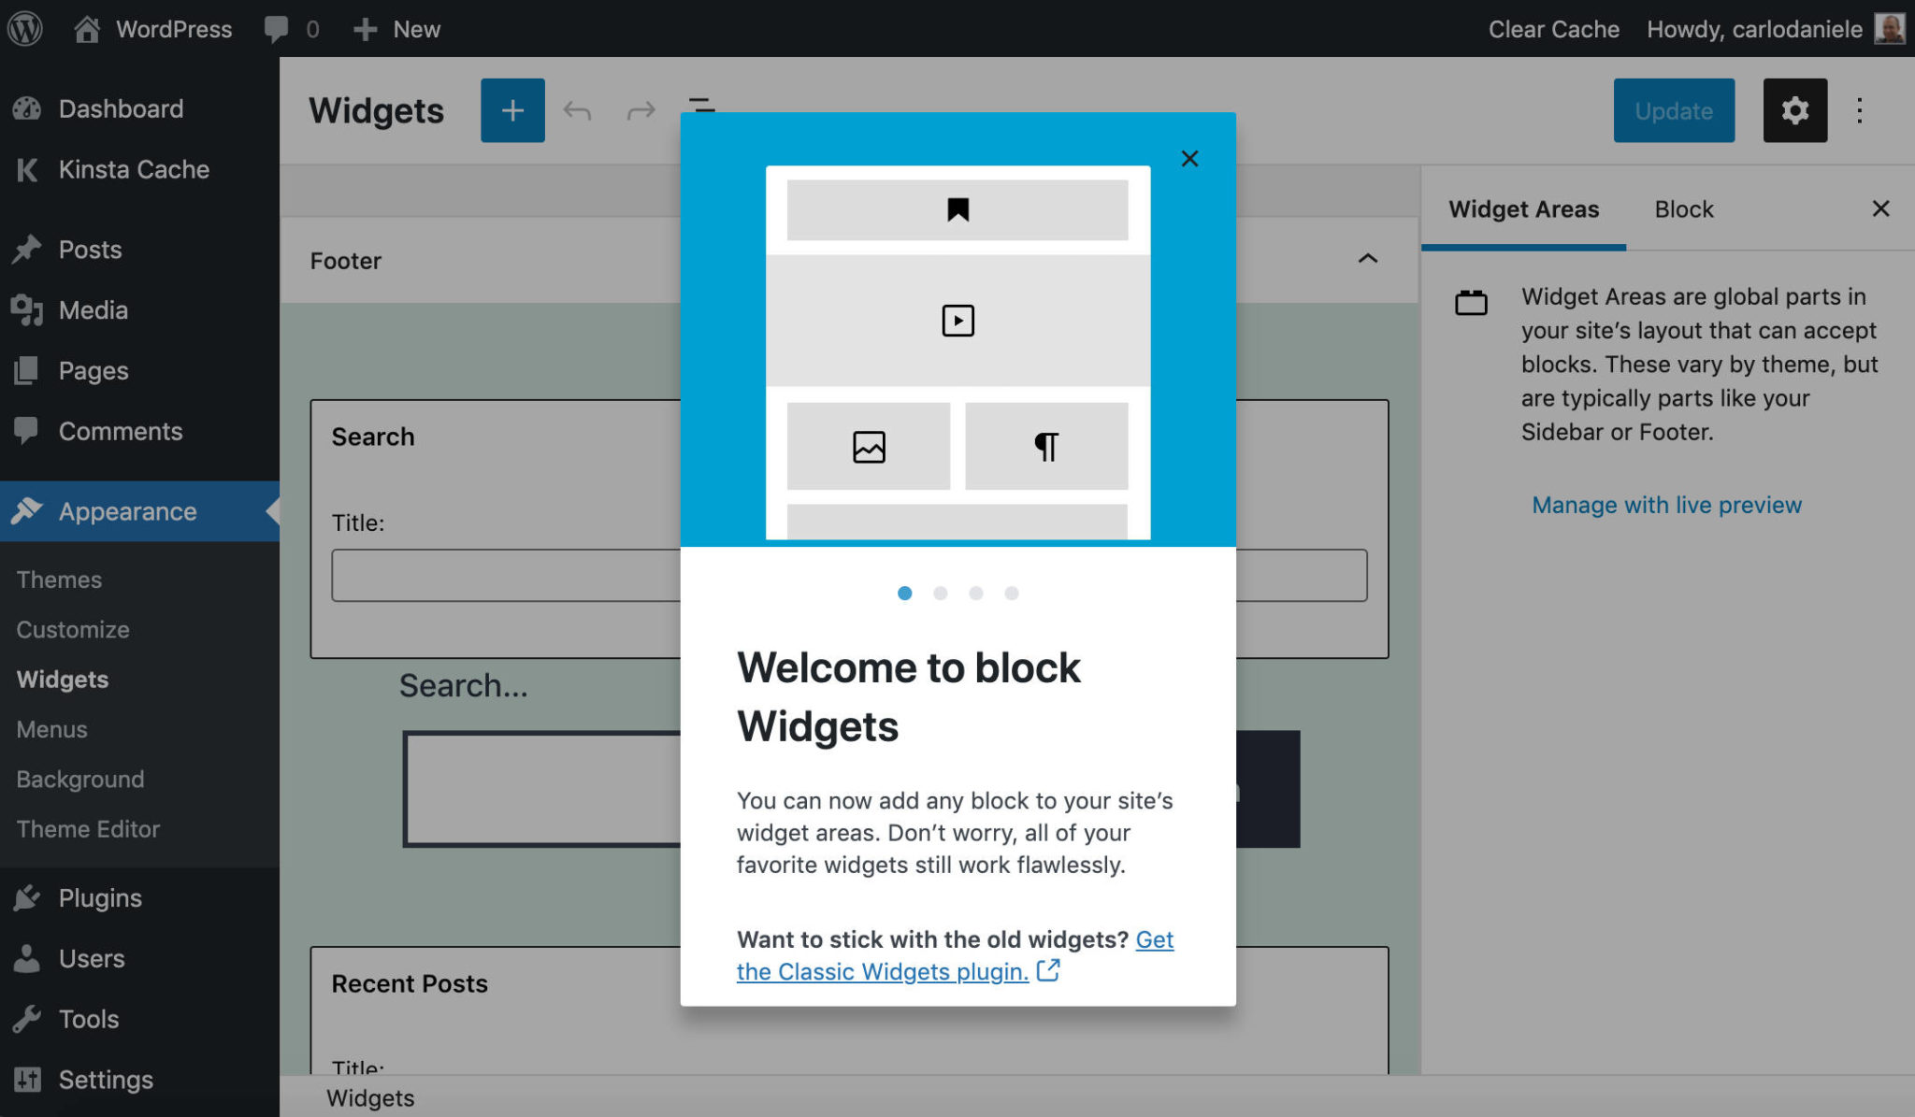The image size is (1915, 1117).
Task: Click the list view/document overview icon
Action: [x=702, y=109]
